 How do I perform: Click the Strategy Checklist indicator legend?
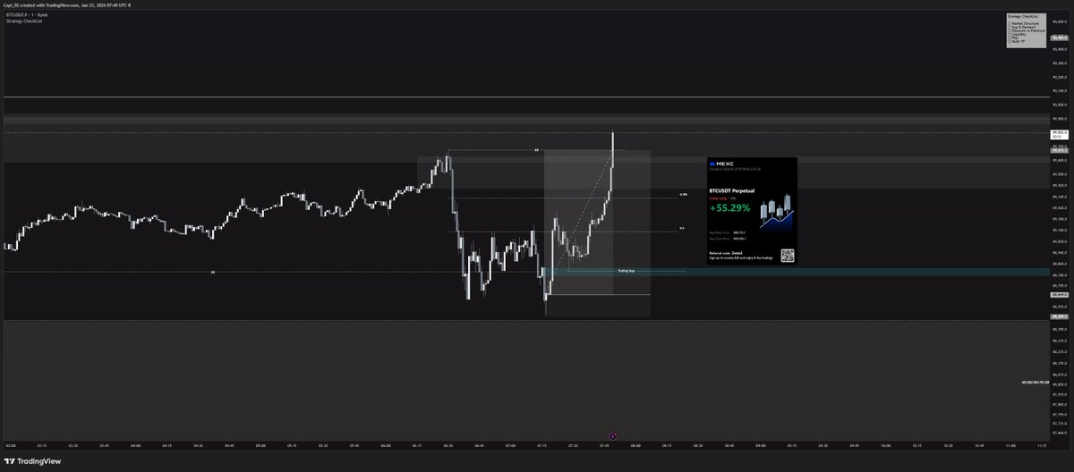coord(23,21)
